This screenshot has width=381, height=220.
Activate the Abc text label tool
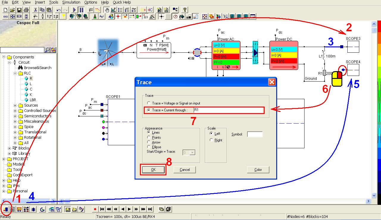click(102, 16)
